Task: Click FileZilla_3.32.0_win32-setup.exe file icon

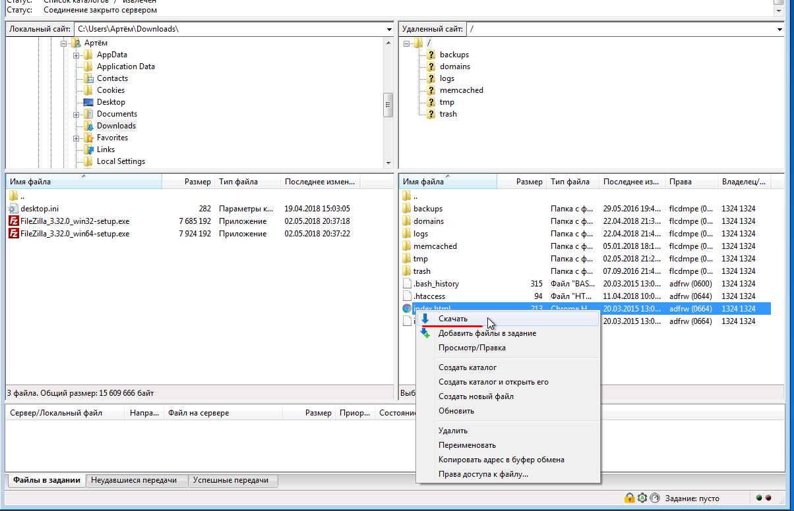Action: pos(14,221)
